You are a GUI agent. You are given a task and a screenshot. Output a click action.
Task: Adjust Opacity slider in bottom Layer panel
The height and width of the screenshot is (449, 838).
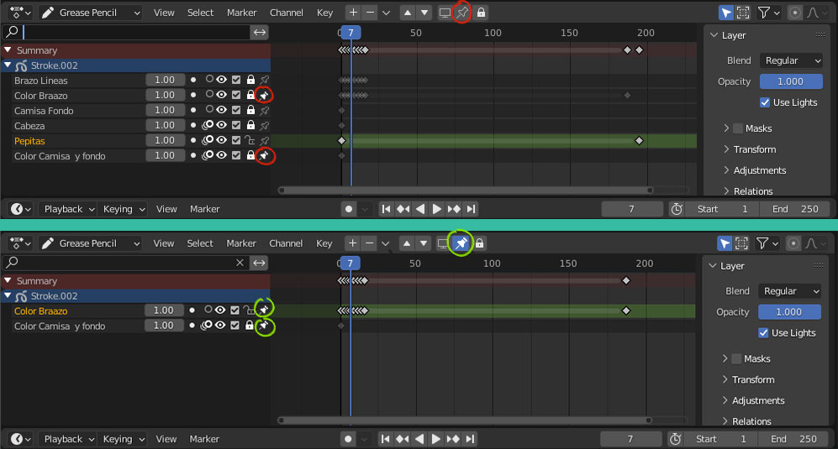(x=789, y=312)
